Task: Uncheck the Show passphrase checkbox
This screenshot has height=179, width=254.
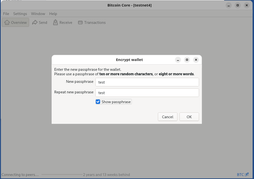Action: pos(98,102)
